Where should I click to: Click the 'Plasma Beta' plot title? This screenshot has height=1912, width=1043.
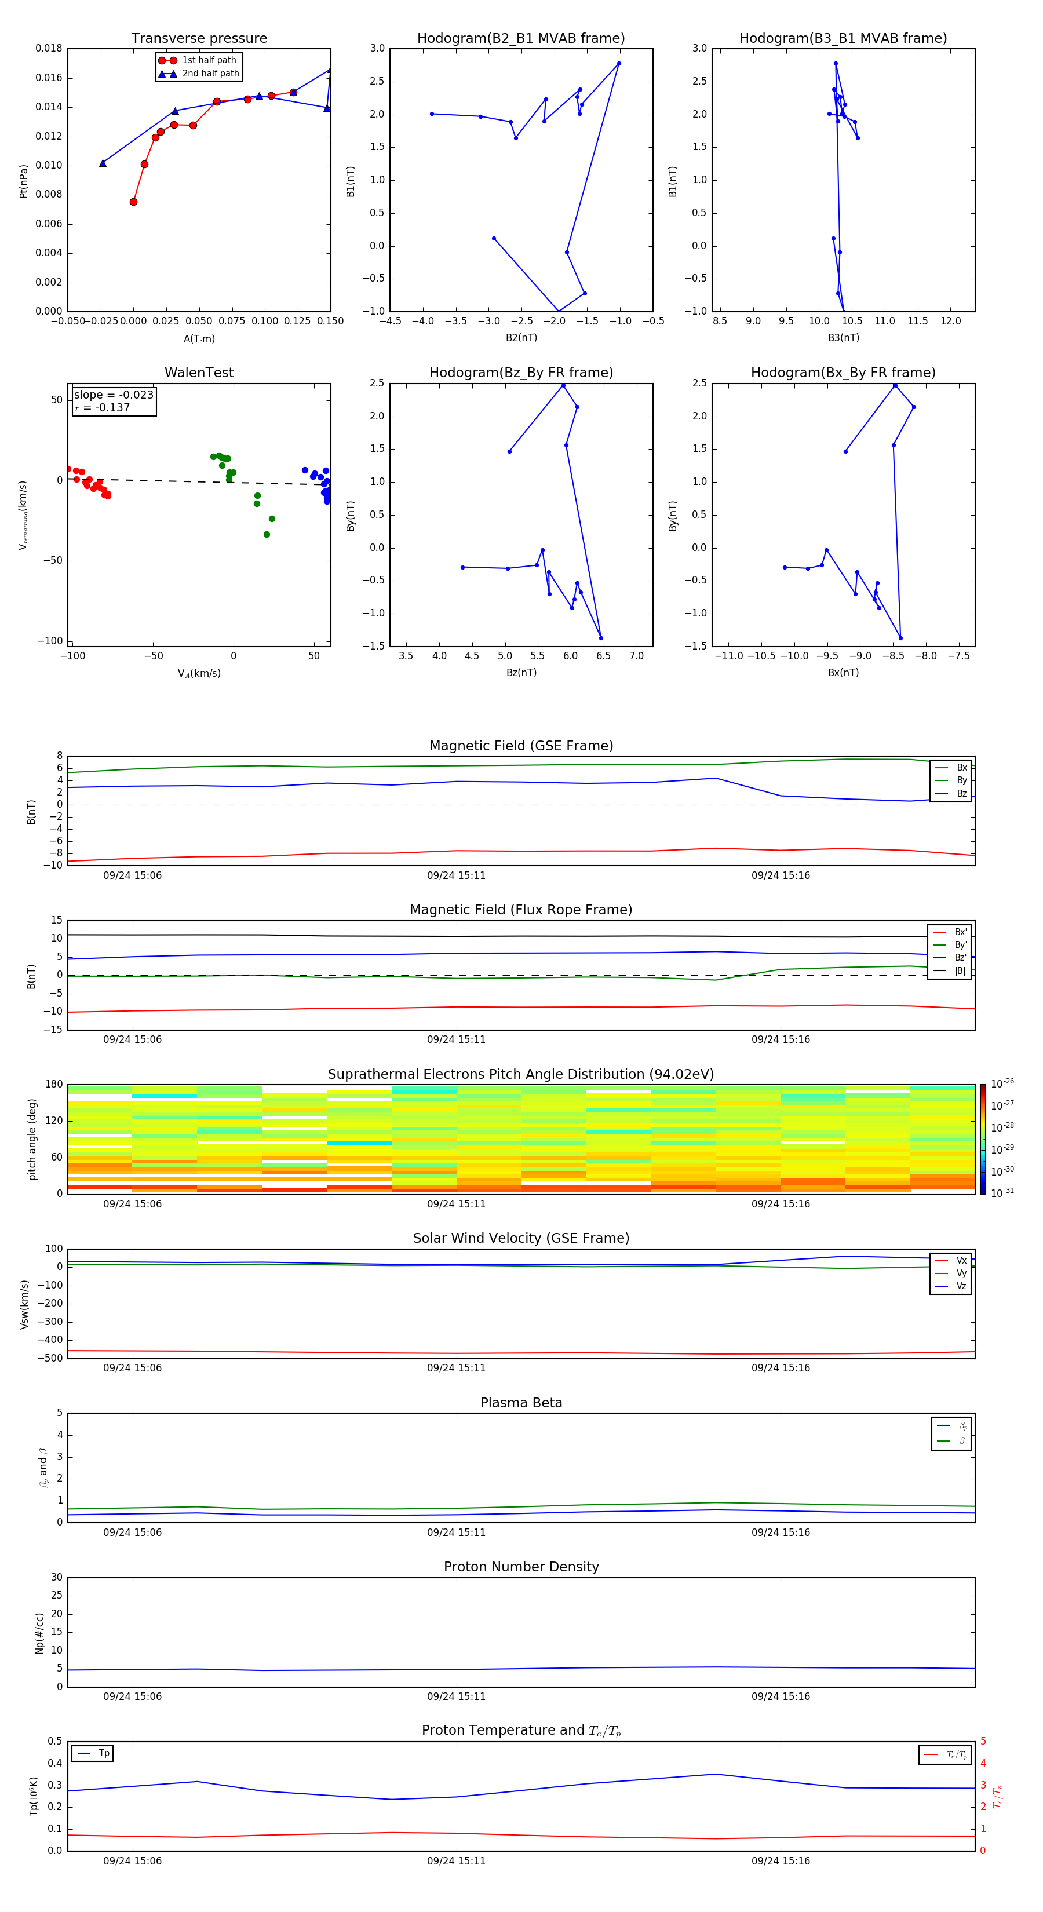click(x=521, y=1403)
